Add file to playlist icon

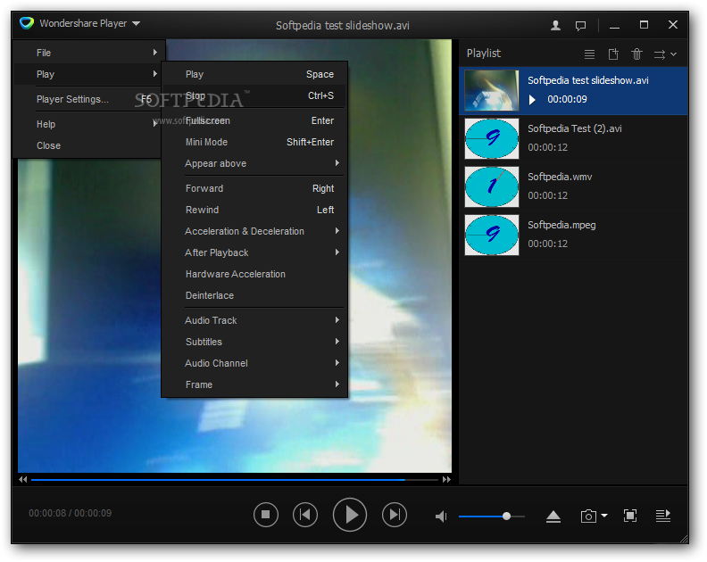point(613,54)
